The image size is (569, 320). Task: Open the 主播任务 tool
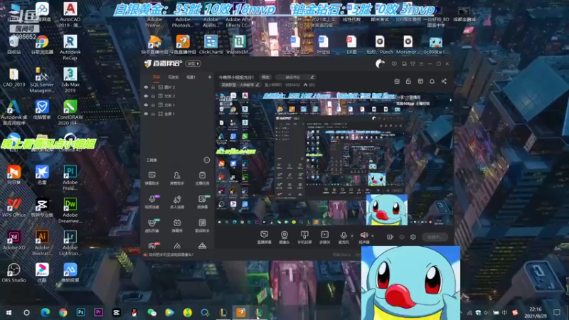(x=202, y=178)
